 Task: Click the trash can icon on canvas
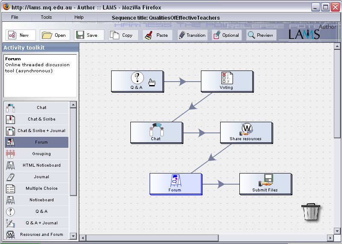coord(310,212)
